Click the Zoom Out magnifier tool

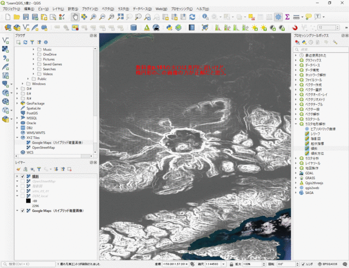[x=102, y=17]
